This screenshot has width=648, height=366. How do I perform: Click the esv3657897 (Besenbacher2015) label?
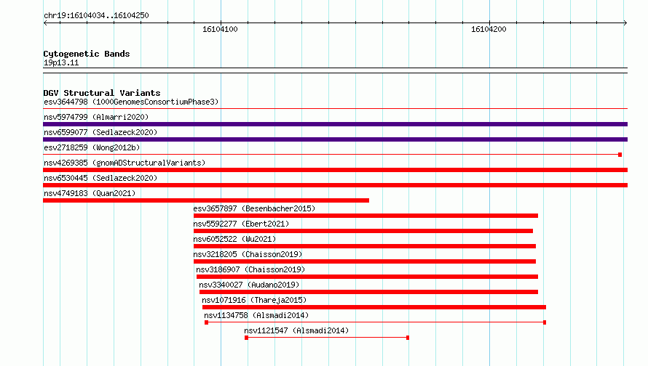254,208
